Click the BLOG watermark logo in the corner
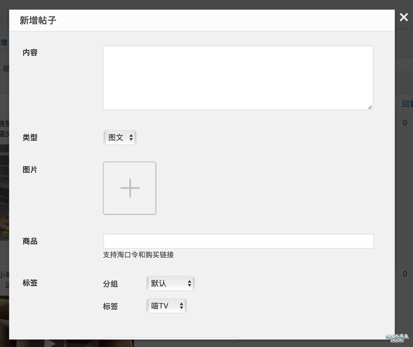Viewport: 413px width, 347px height. point(397,338)
